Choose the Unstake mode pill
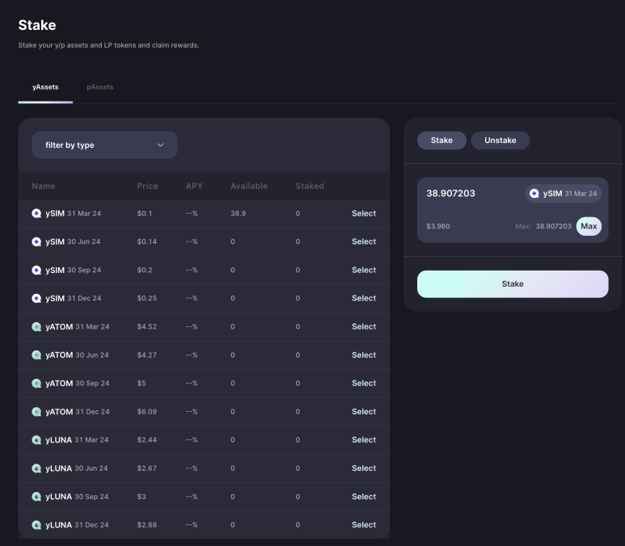 coord(500,141)
